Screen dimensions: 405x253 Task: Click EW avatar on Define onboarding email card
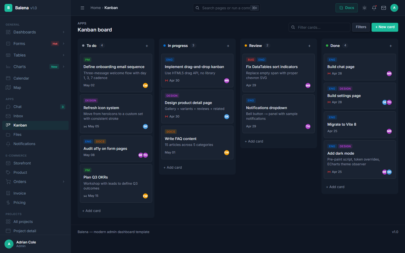[145, 85]
